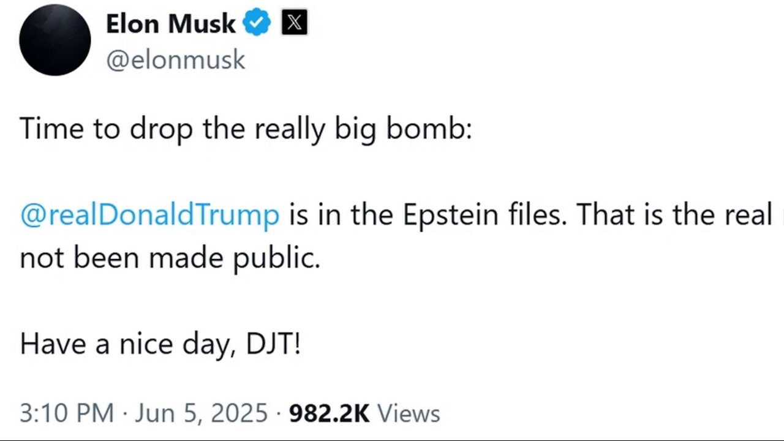This screenshot has width=784, height=441.
Task: Click the black X affiliation badge
Action: [294, 24]
